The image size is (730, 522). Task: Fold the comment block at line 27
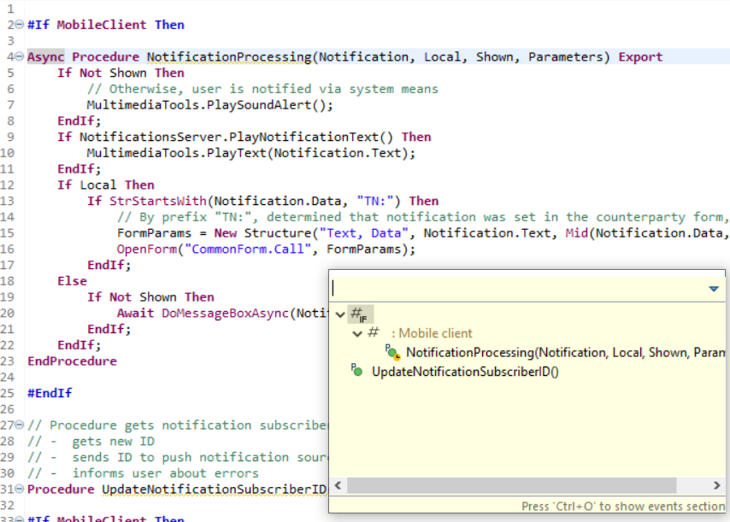coord(22,425)
